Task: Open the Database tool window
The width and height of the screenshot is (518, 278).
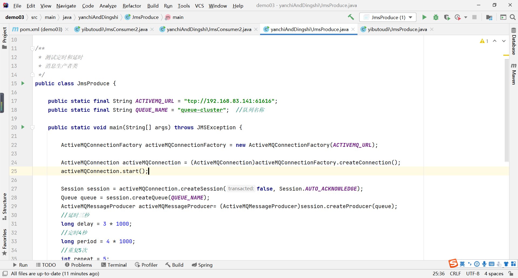Action: 514,41
